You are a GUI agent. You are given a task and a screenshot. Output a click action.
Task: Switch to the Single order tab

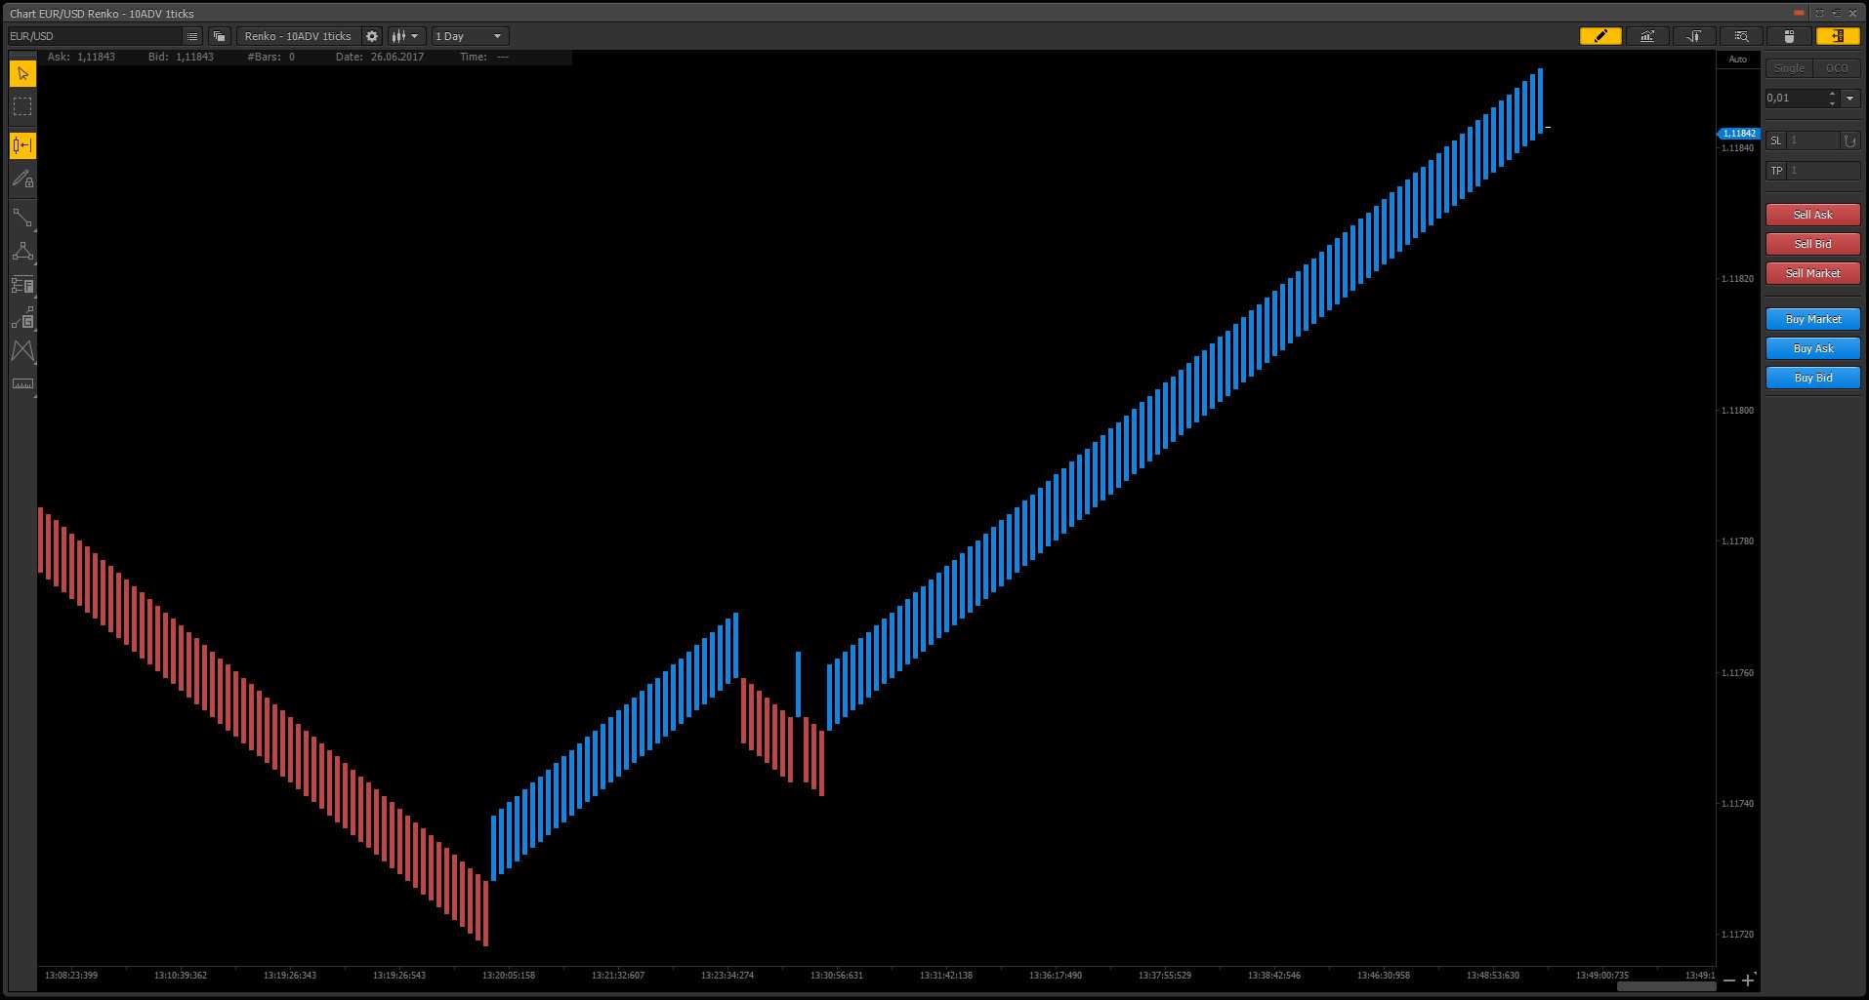coord(1789,68)
